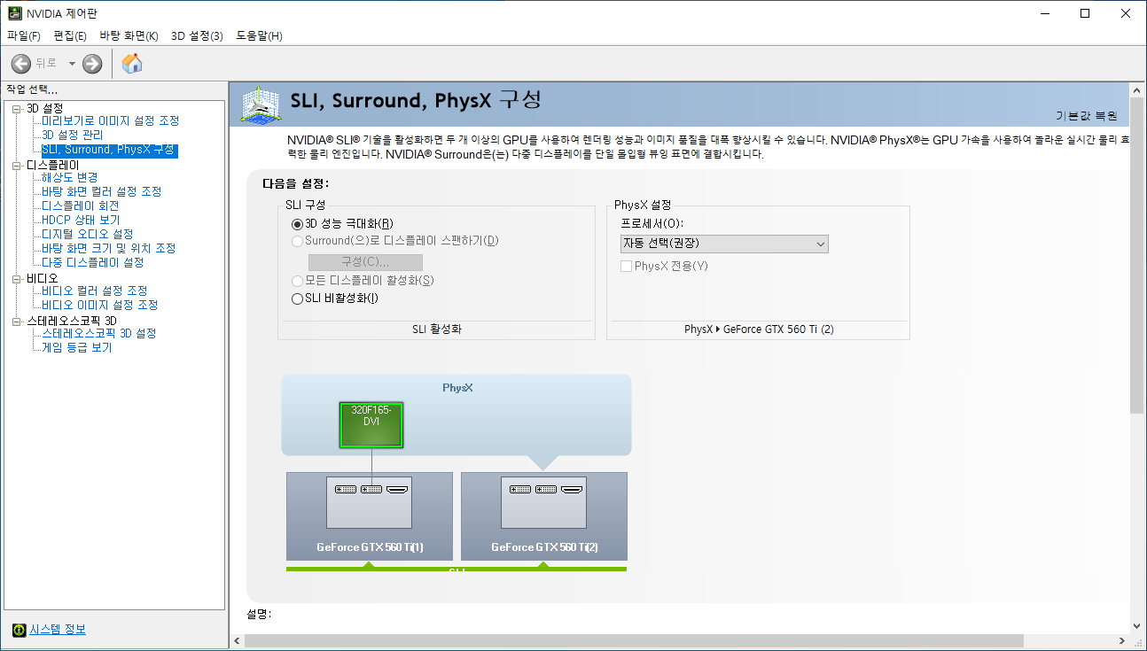
Task: Open 디스플레이 회전 page
Action: (80, 205)
